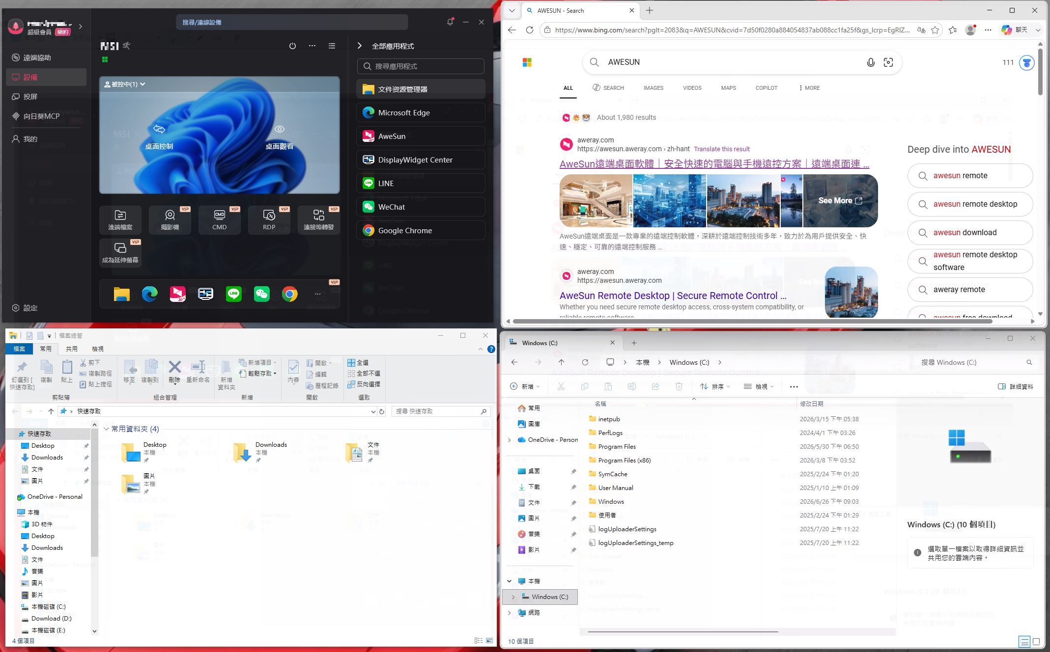1050x652 pixels.
Task: Click 桌面控制 on the device preview
Action: [x=159, y=136]
